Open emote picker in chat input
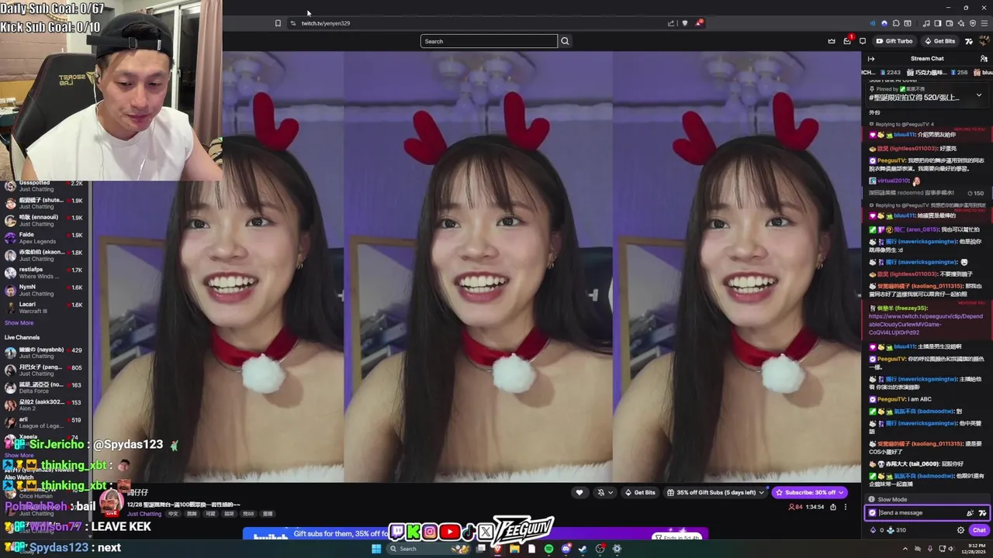The height and width of the screenshot is (558, 993). (x=970, y=513)
